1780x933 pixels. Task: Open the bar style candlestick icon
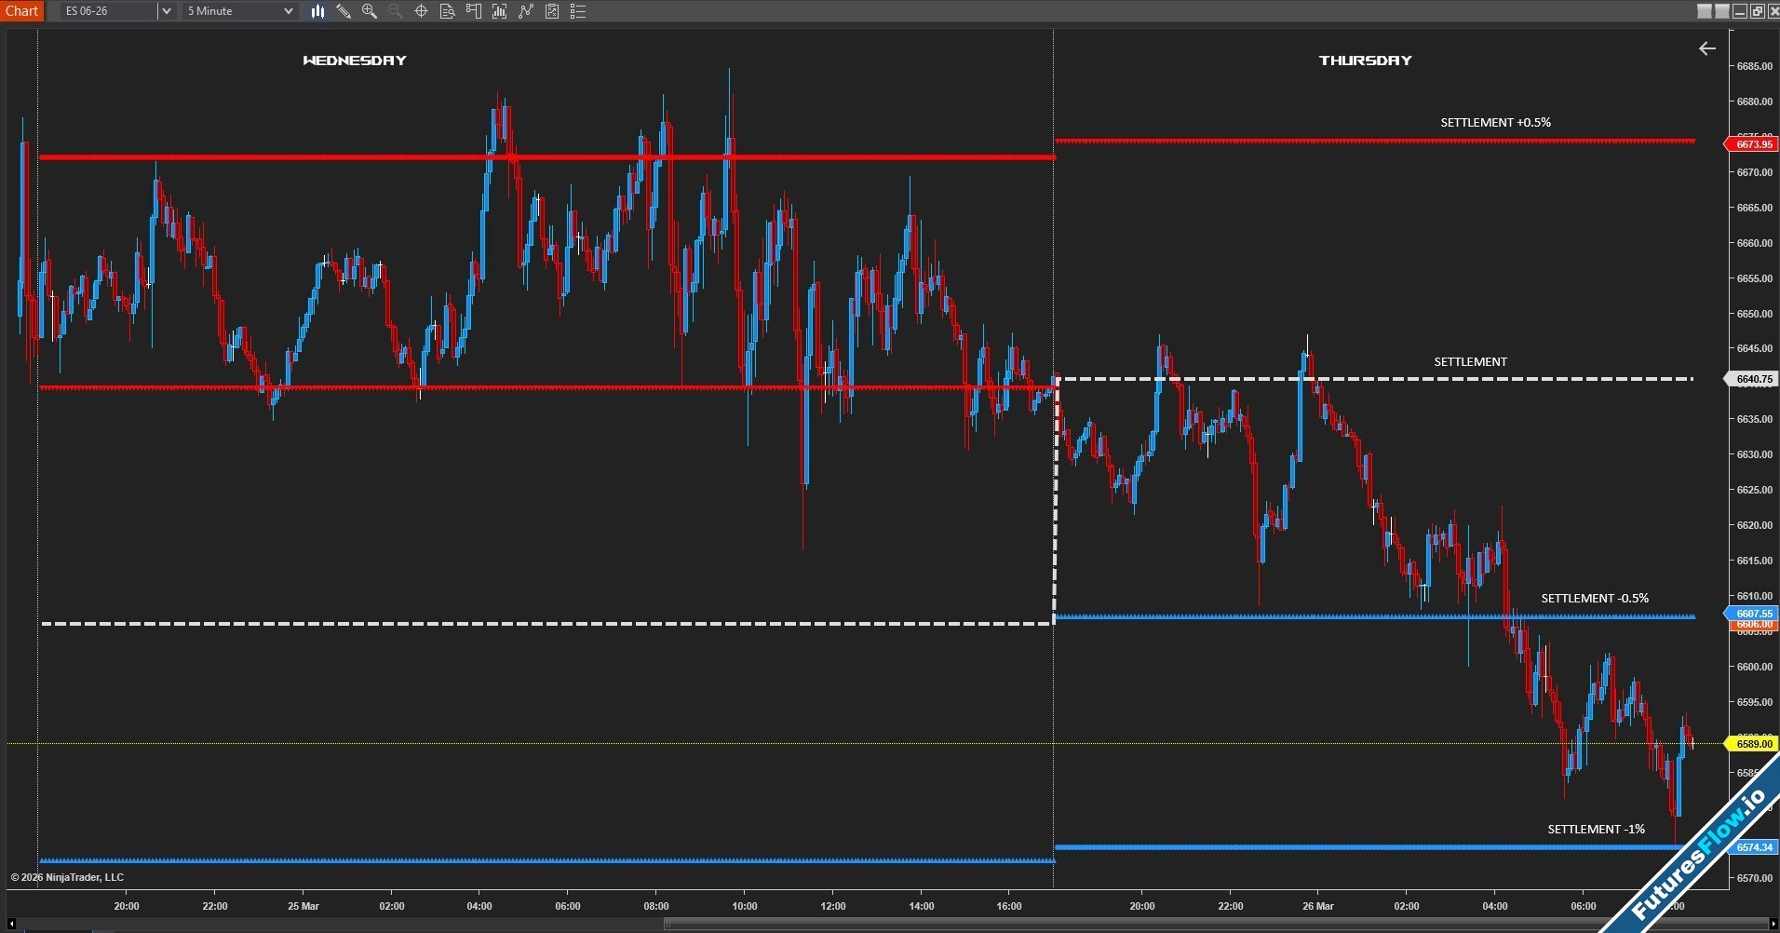pos(317,11)
